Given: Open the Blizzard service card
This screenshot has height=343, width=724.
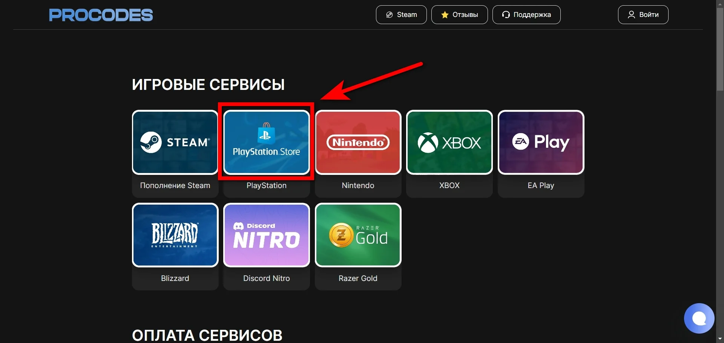Looking at the screenshot, I should click(x=175, y=235).
